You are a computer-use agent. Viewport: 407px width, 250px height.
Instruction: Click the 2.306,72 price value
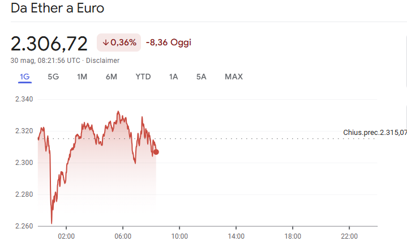(x=49, y=43)
